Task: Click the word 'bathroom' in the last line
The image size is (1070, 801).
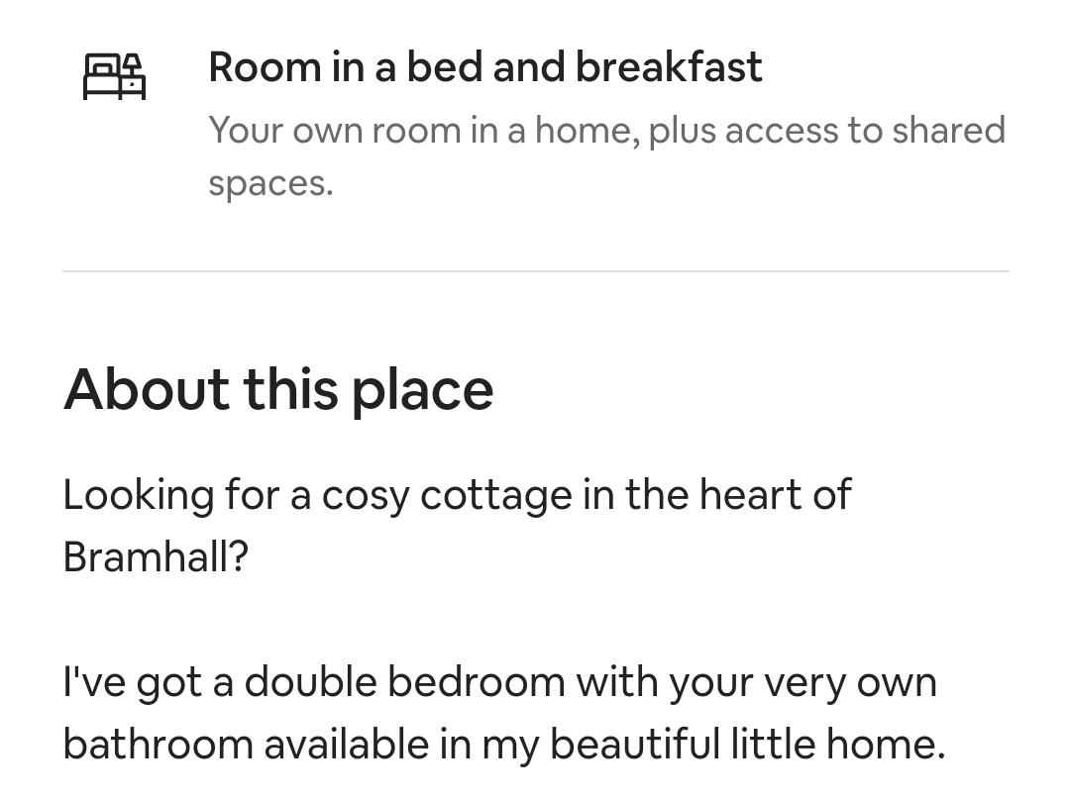Action: click(159, 744)
